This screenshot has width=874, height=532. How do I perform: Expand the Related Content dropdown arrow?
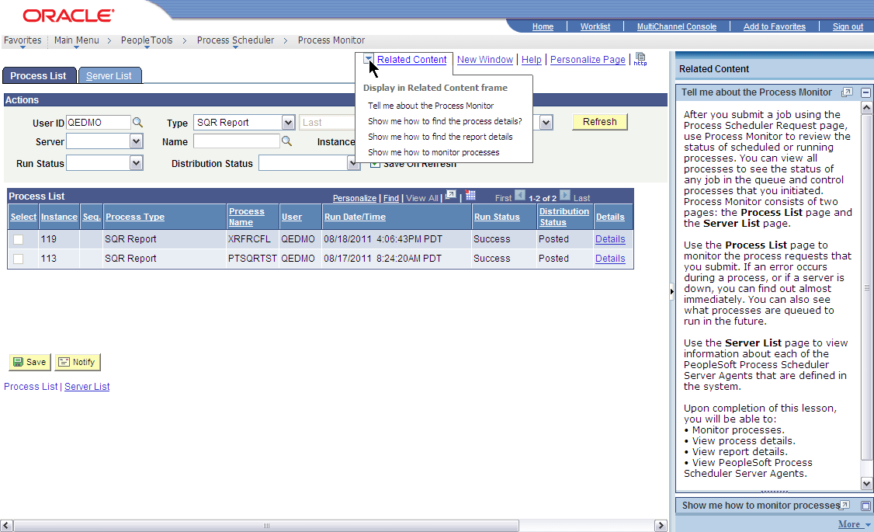click(x=368, y=59)
